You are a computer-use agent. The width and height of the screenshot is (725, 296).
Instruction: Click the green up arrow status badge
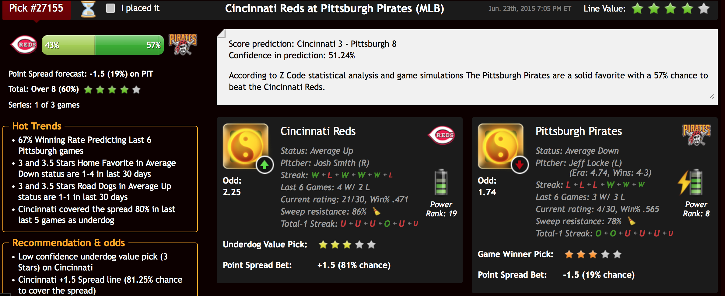(264, 165)
